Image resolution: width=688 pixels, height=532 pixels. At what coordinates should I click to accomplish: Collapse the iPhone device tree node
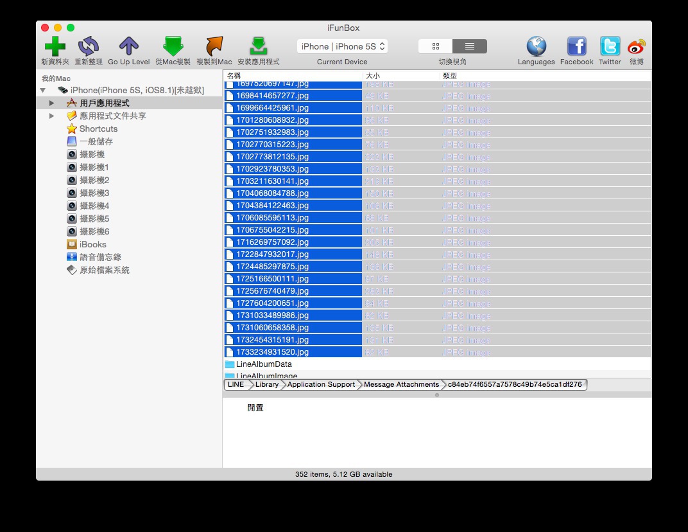[x=43, y=91]
